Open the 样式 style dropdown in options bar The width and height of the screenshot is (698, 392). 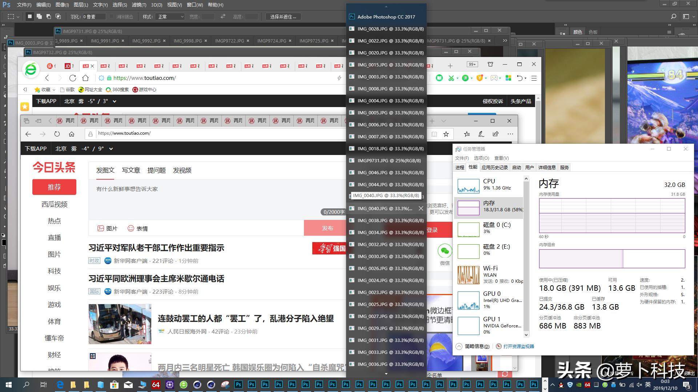[170, 16]
